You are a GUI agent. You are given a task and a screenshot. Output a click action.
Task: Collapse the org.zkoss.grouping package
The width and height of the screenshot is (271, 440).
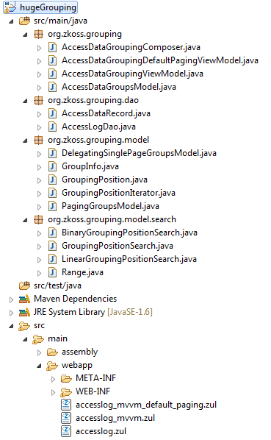tap(26, 35)
